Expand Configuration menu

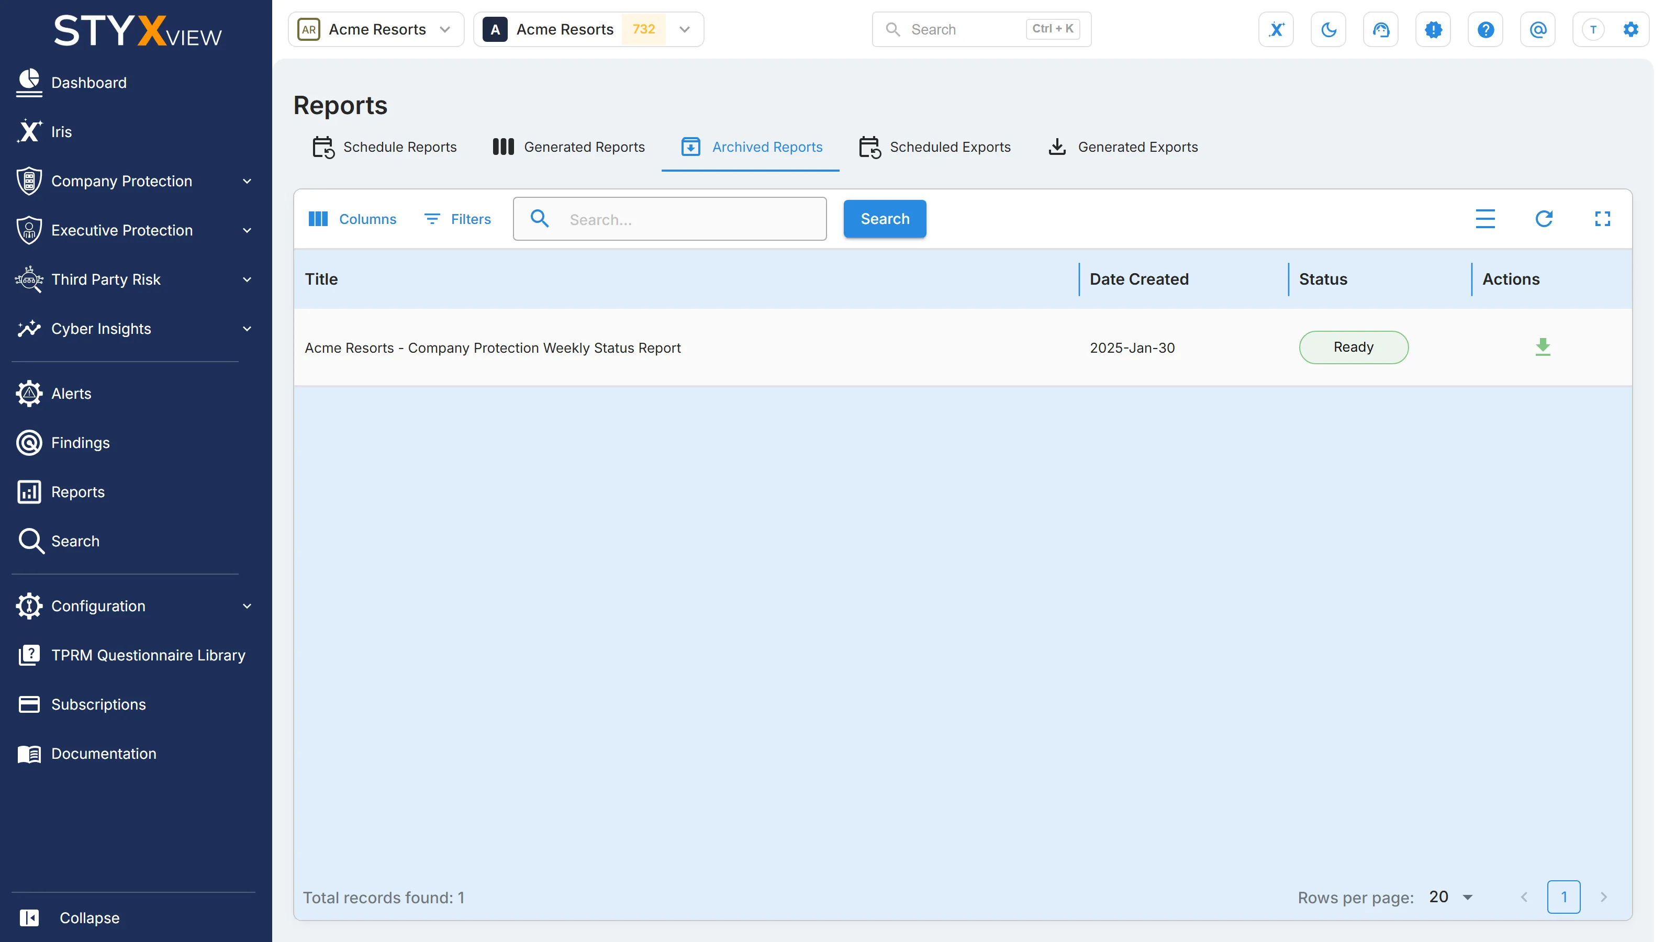[x=133, y=606]
